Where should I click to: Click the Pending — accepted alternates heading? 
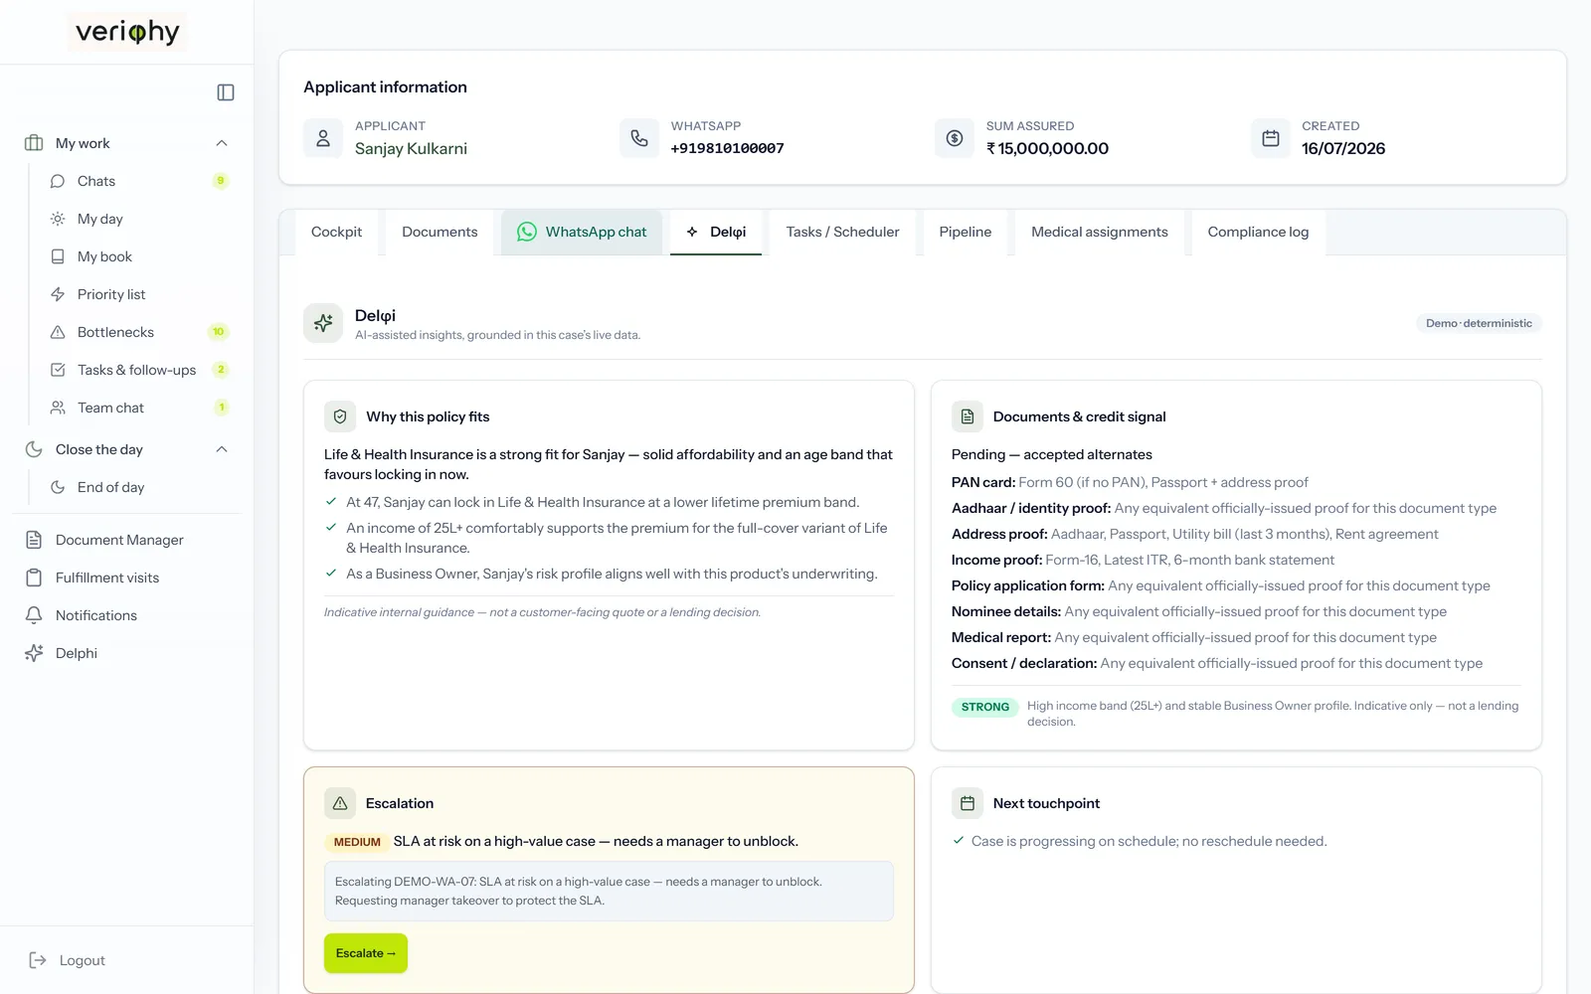pos(1052,454)
